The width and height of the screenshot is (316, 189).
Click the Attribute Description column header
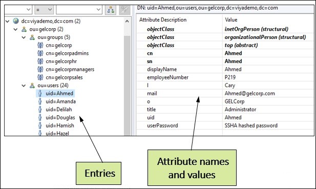[163, 20]
